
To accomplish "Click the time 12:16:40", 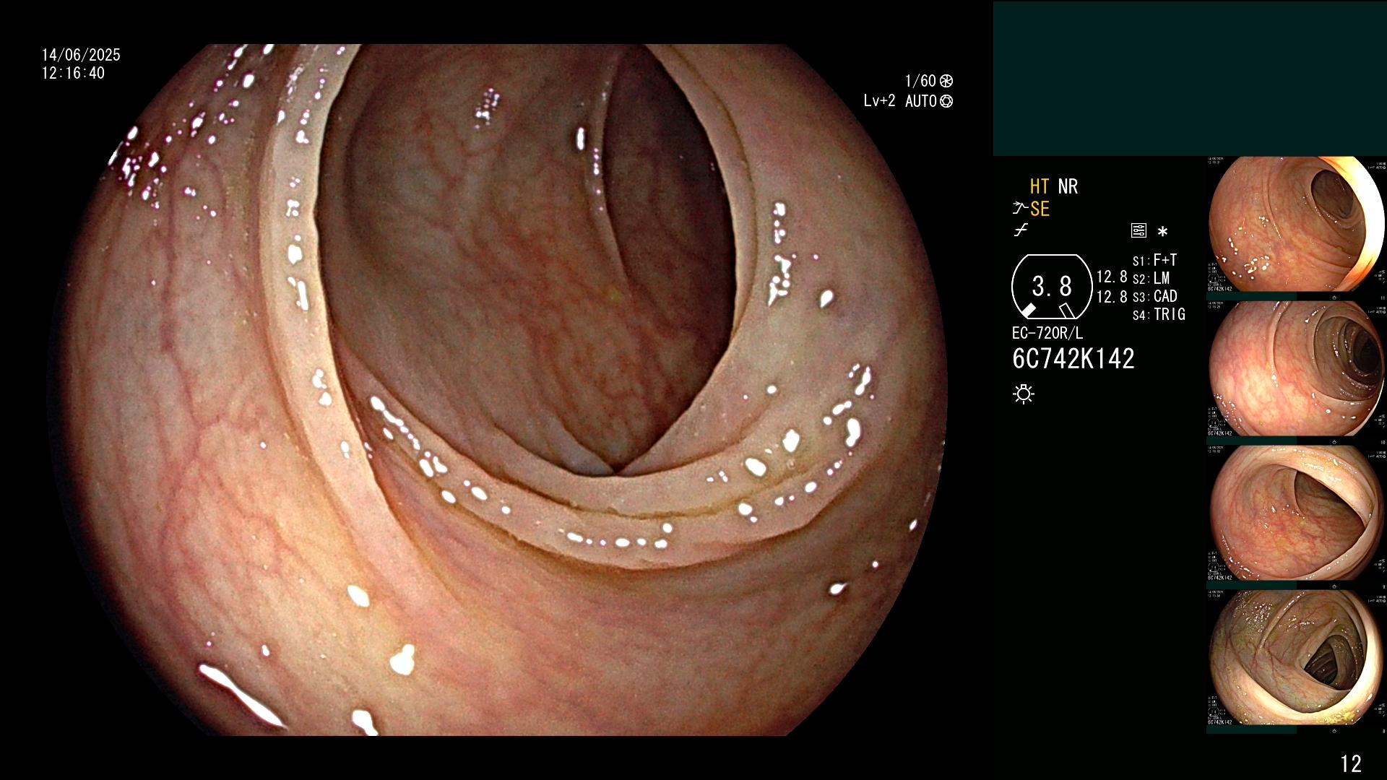I will click(x=73, y=73).
